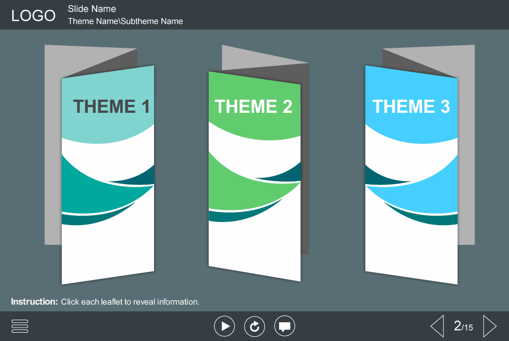Go to the previous slide arrow
Screen dimensions: 509x341
click(x=437, y=326)
